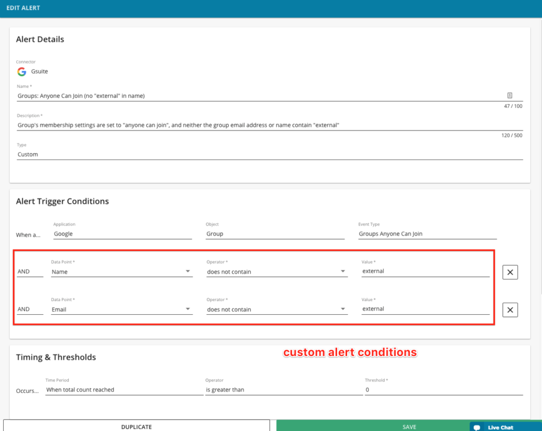This screenshot has height=431, width=542.
Task: Click the Google G connector logo
Action: click(x=22, y=72)
